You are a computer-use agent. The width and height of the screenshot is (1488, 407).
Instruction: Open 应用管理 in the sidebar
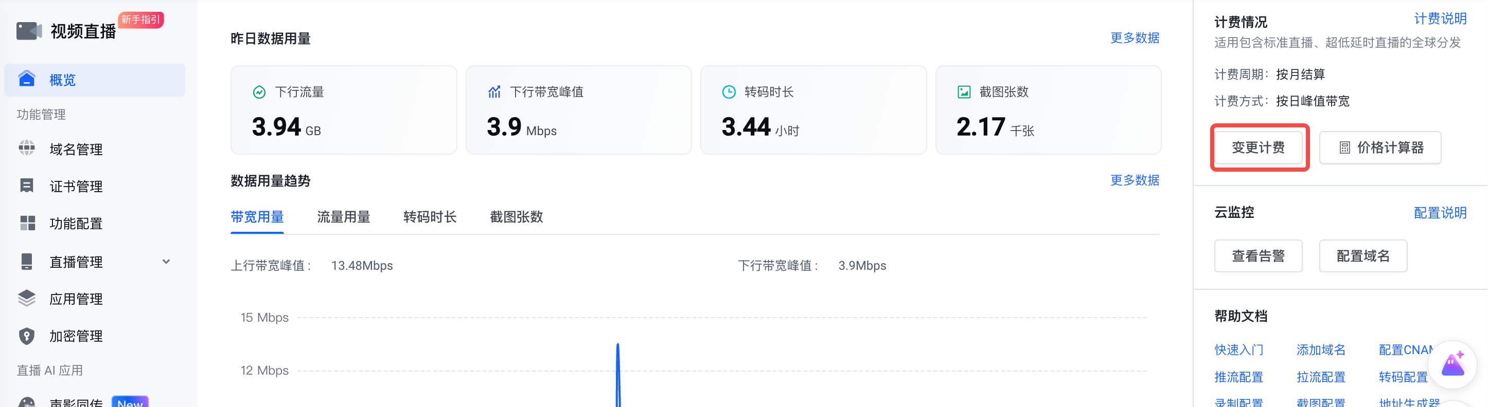[76, 299]
